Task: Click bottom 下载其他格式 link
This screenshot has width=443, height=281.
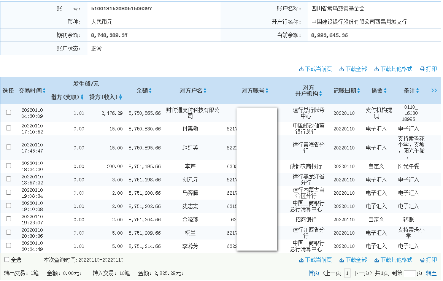Action: (393, 260)
